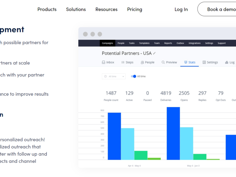This screenshot has width=236, height=177.
Task: Click the Steps list icon
Action: click(123, 62)
